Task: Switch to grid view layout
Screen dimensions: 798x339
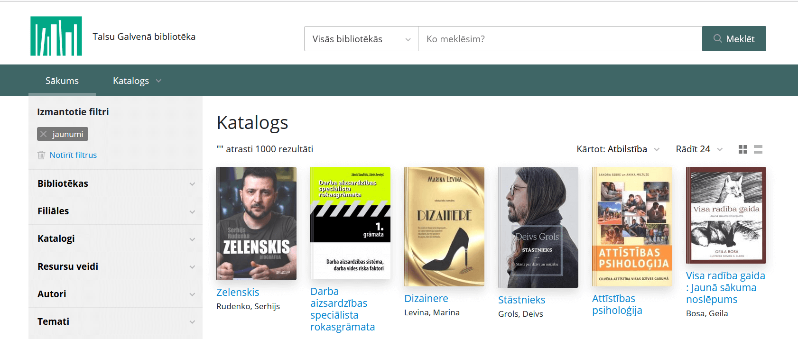Action: click(x=743, y=149)
